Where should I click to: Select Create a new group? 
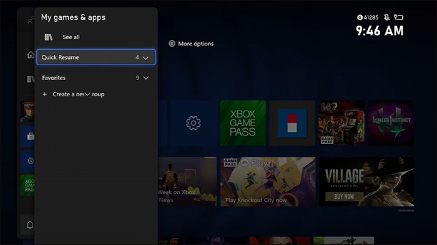point(73,94)
